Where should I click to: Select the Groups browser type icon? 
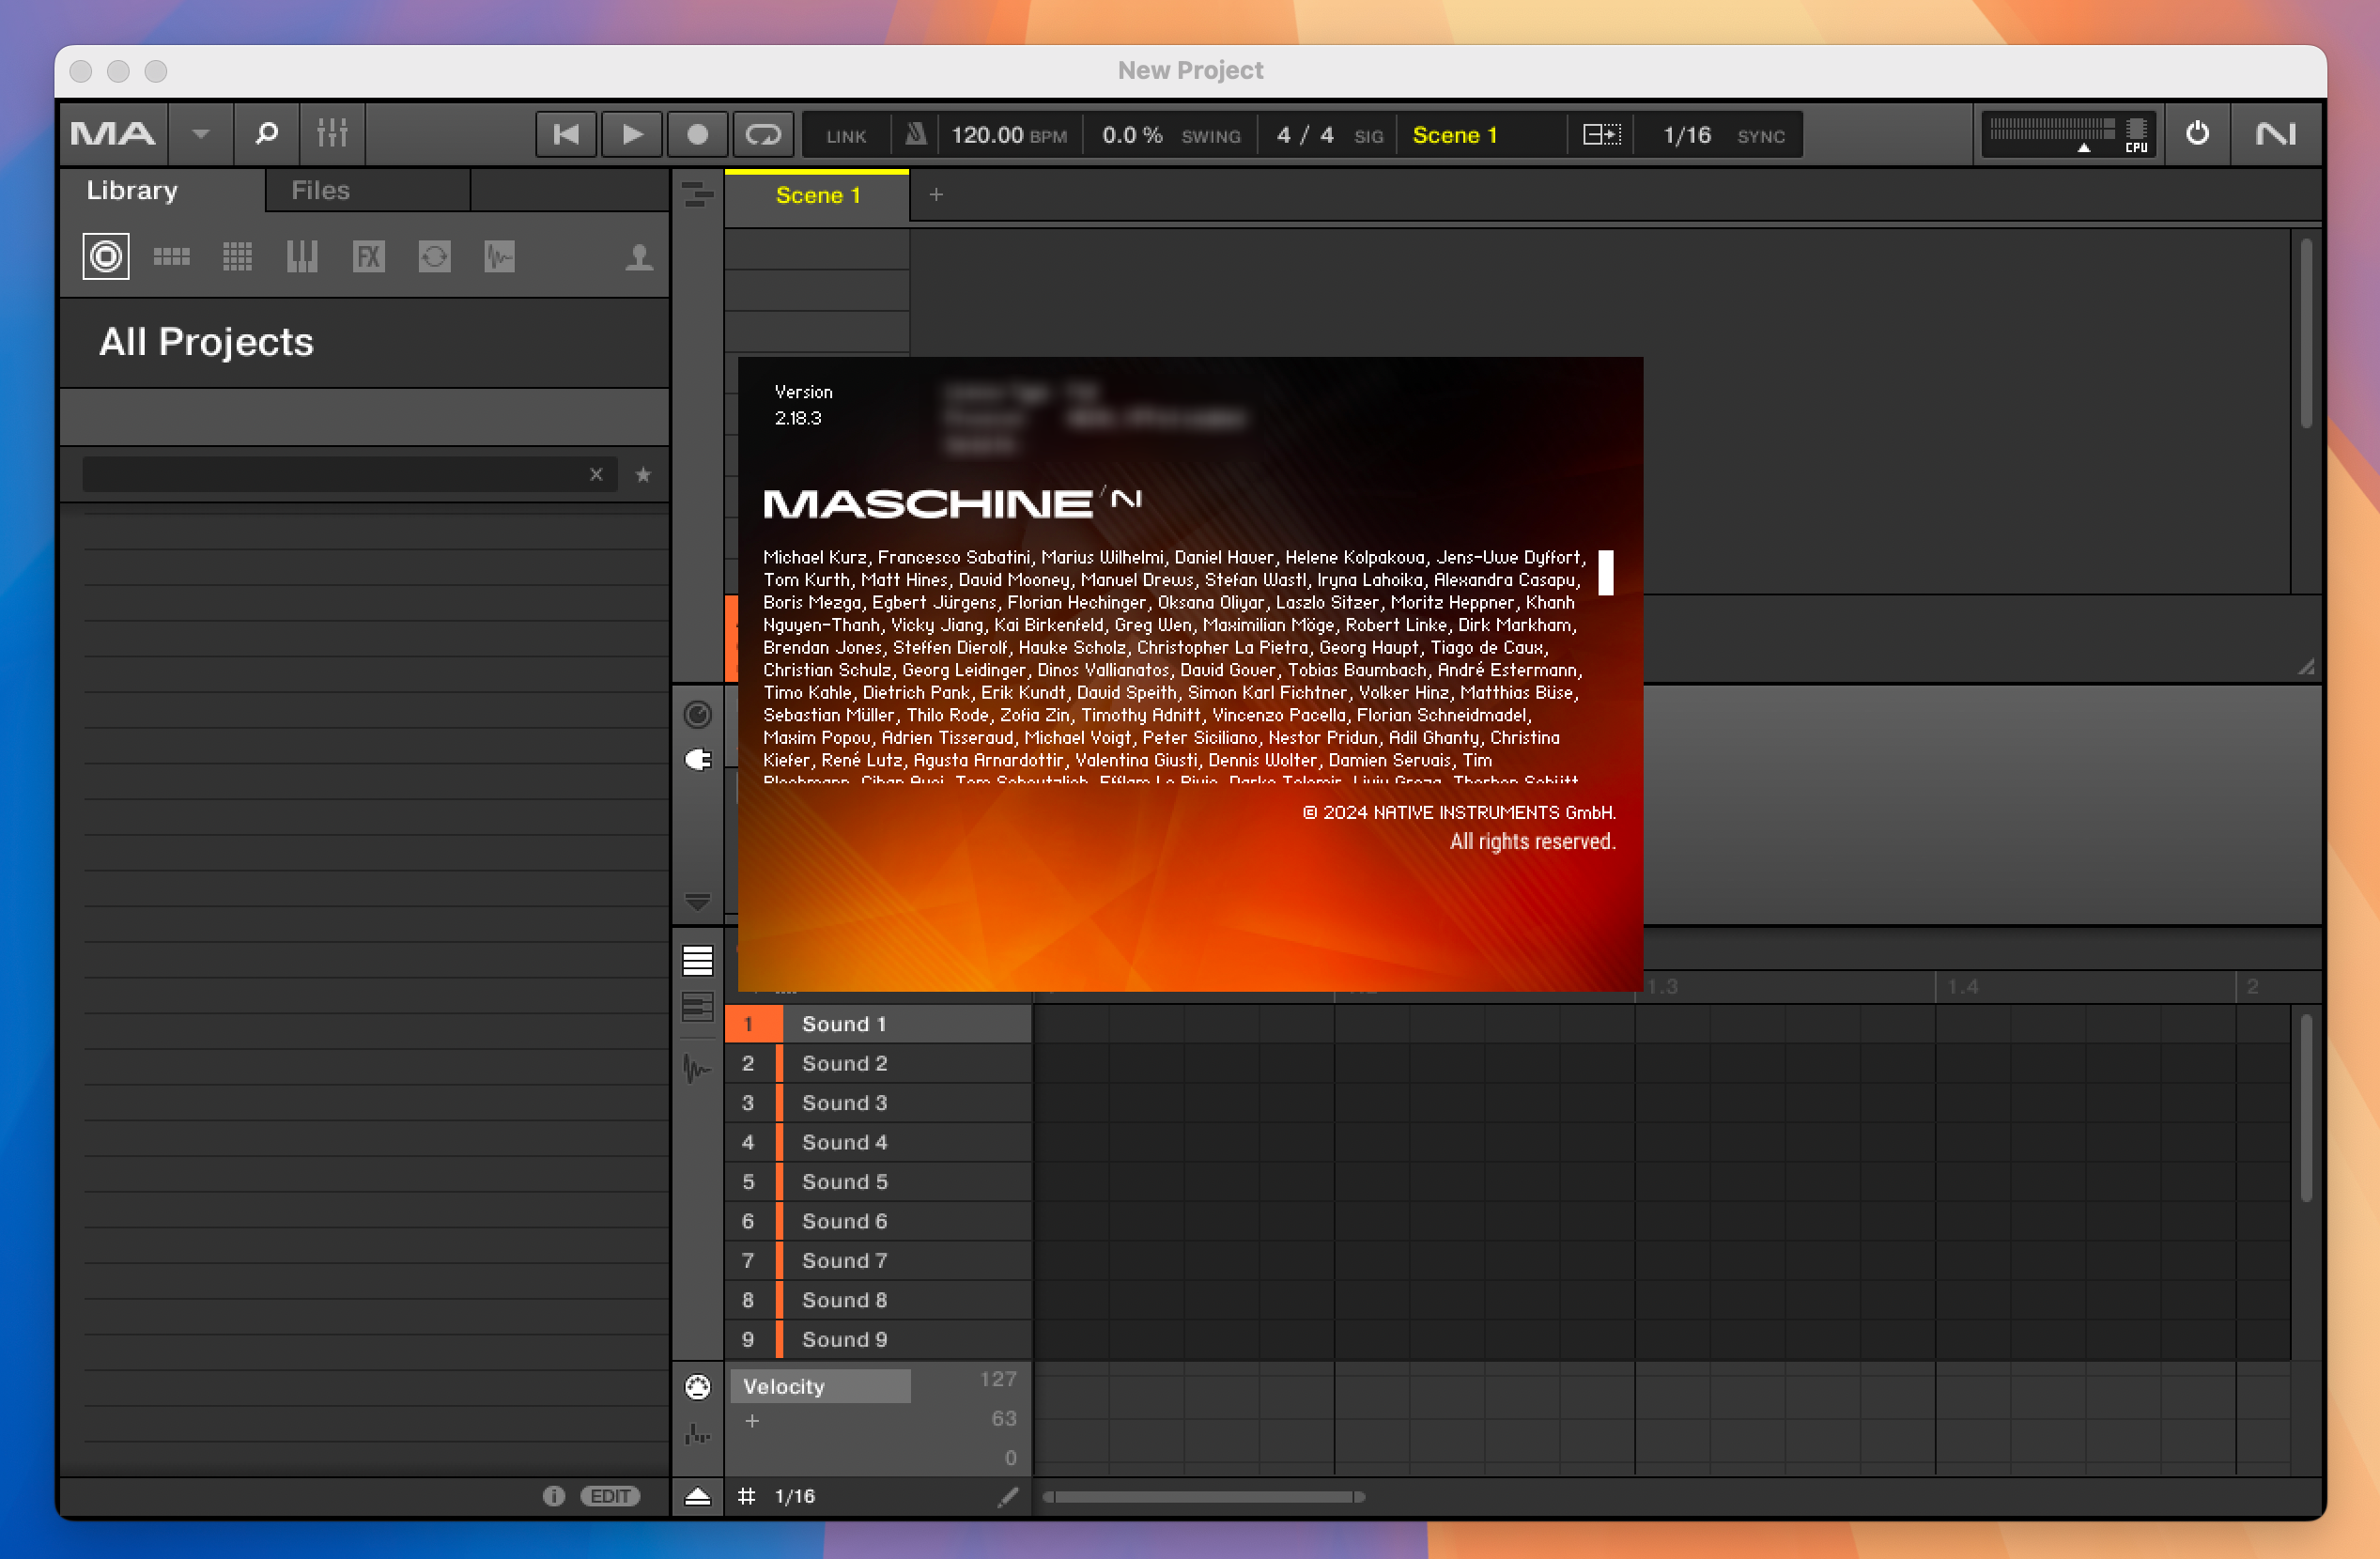tap(171, 257)
